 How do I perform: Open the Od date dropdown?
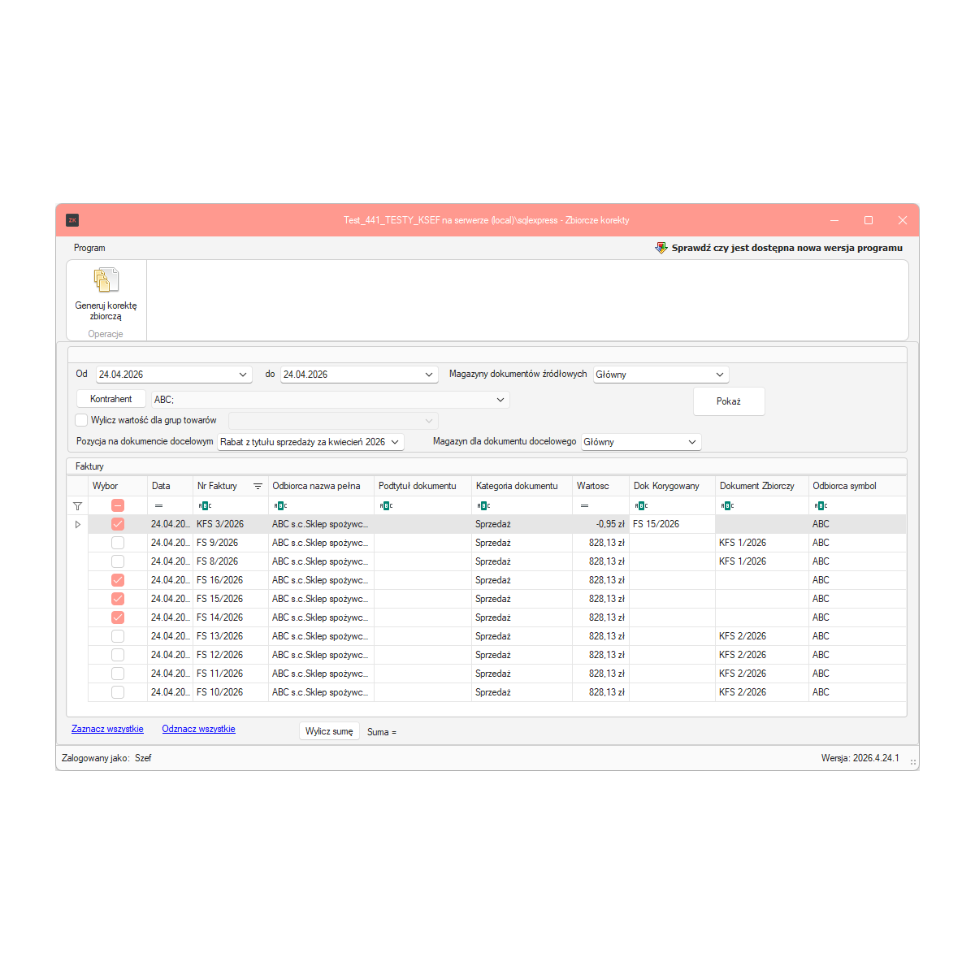[242, 375]
